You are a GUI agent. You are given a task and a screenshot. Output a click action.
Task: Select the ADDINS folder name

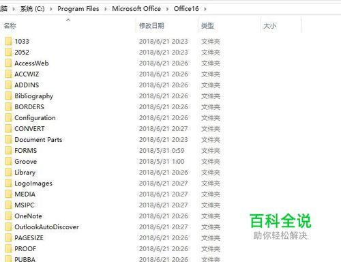pos(27,85)
